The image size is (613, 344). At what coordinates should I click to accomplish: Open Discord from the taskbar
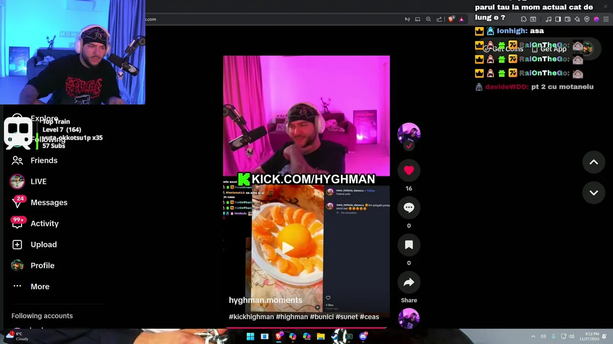click(x=363, y=336)
